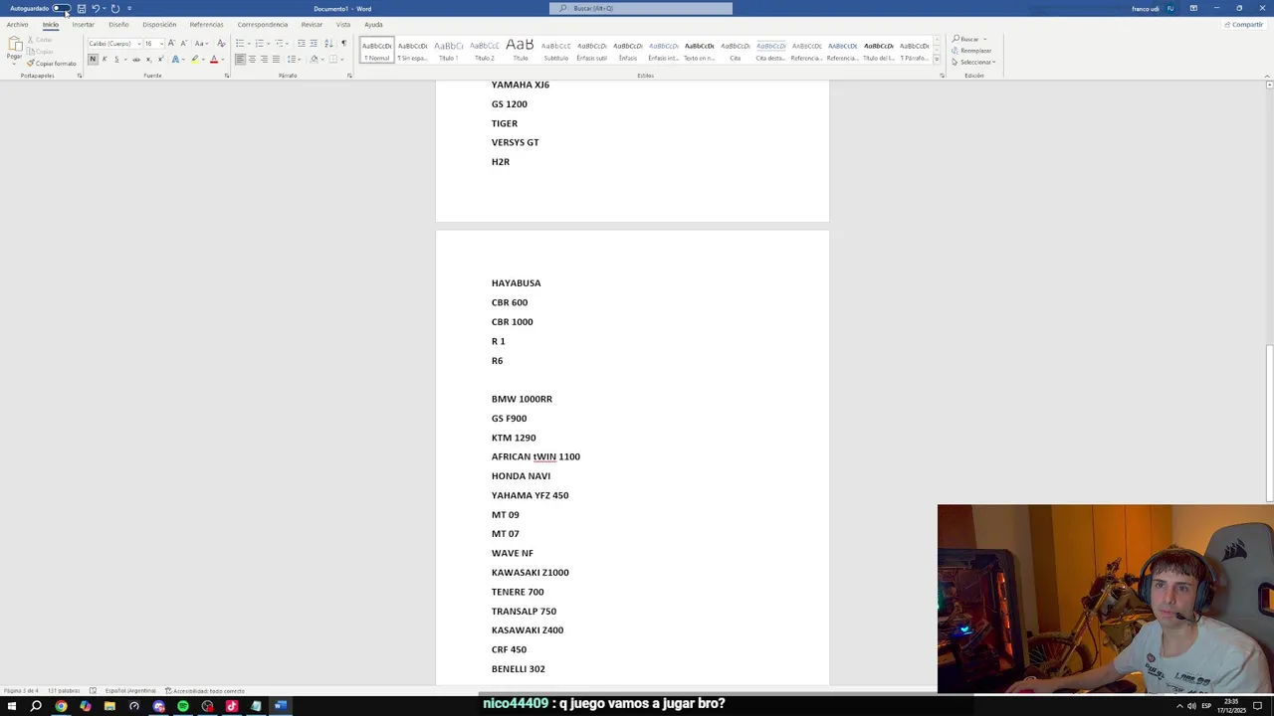Screen dimensions: 1274x716
Task: Click the decrease font size icon
Action: [183, 44]
